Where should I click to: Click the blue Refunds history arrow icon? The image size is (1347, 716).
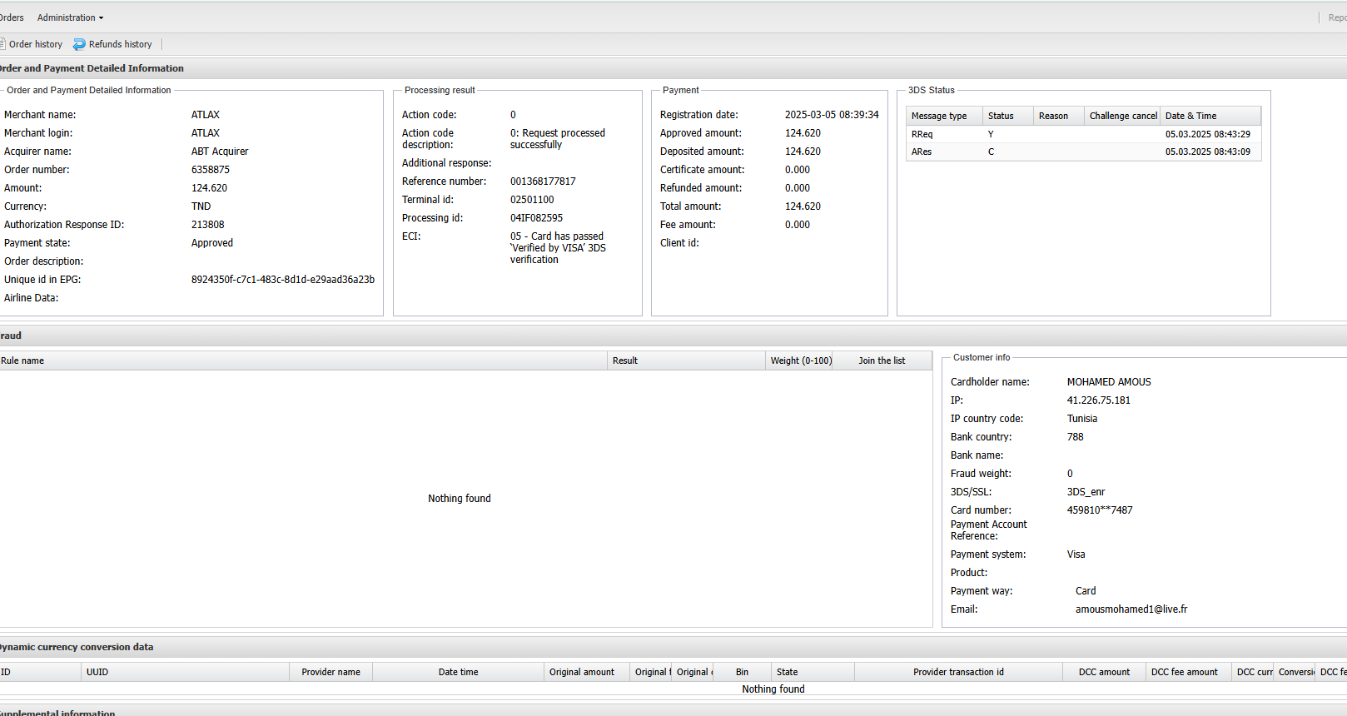point(79,44)
